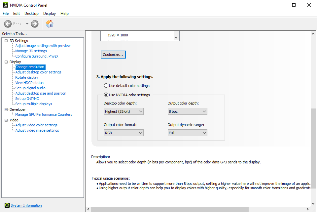This screenshot has height=213, width=317.
Task: Collapse the 3D Settings tree node
Action: [6, 41]
